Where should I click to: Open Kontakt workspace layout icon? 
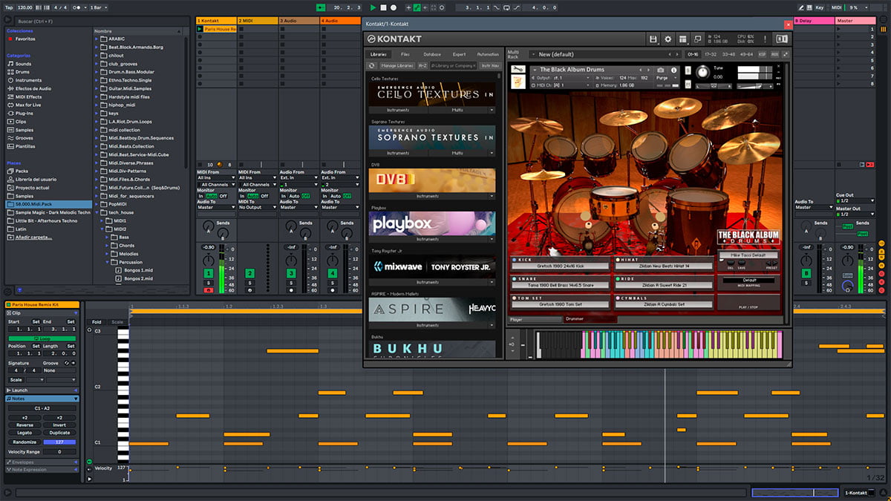[683, 39]
